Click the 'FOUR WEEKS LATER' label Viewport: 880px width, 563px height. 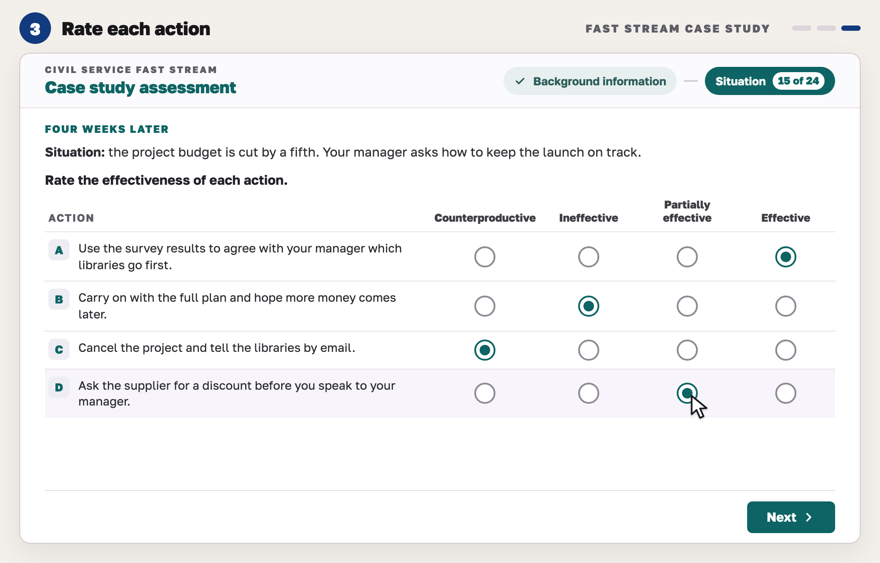click(x=107, y=129)
